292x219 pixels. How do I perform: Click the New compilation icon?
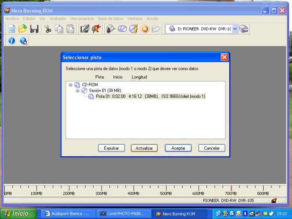(12, 29)
